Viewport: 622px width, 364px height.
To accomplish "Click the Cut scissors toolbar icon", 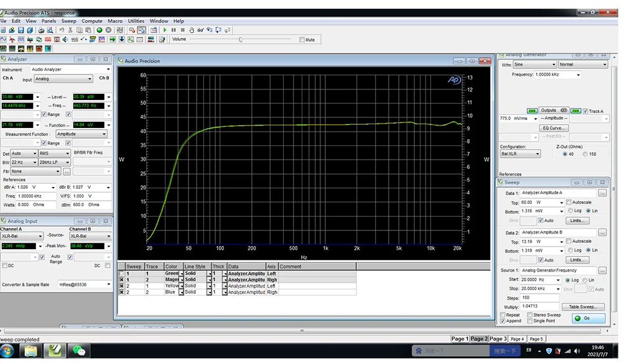I will (70, 30).
